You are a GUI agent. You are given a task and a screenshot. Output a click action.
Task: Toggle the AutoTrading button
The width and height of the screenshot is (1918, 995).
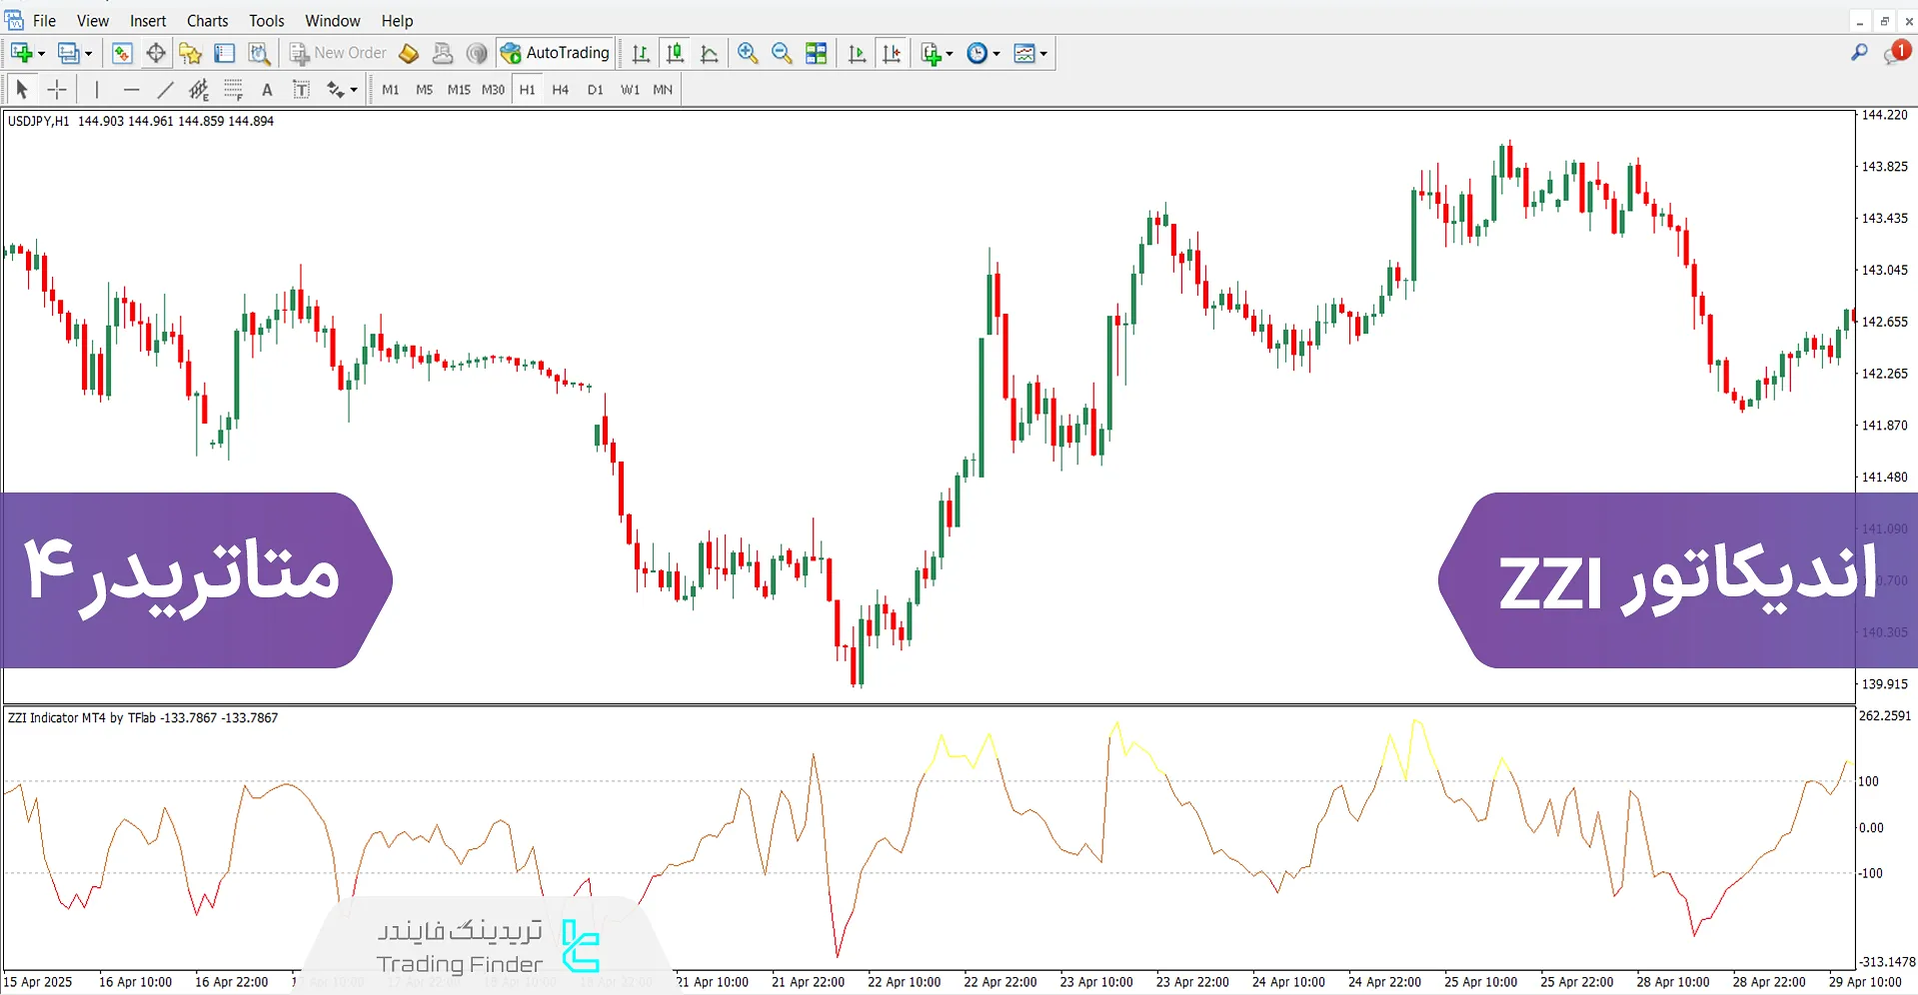click(556, 54)
